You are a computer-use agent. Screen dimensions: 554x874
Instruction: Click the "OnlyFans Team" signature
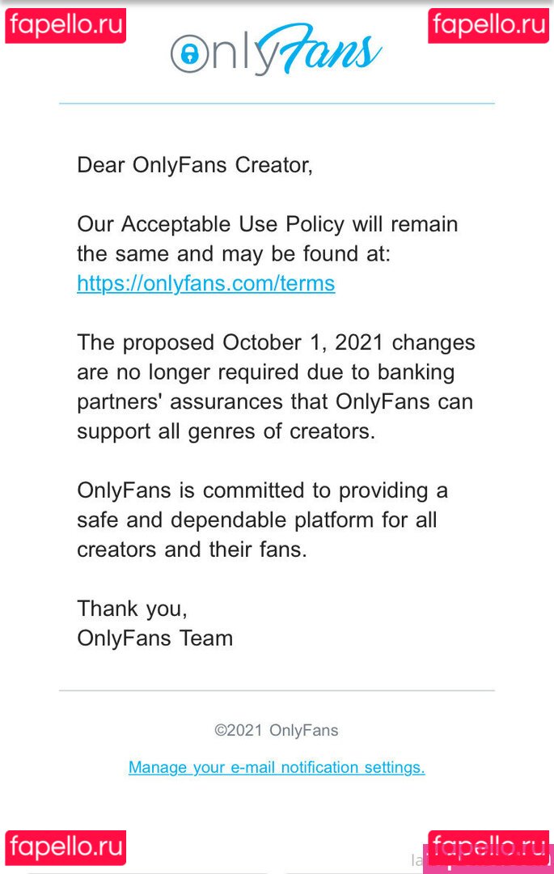point(154,638)
